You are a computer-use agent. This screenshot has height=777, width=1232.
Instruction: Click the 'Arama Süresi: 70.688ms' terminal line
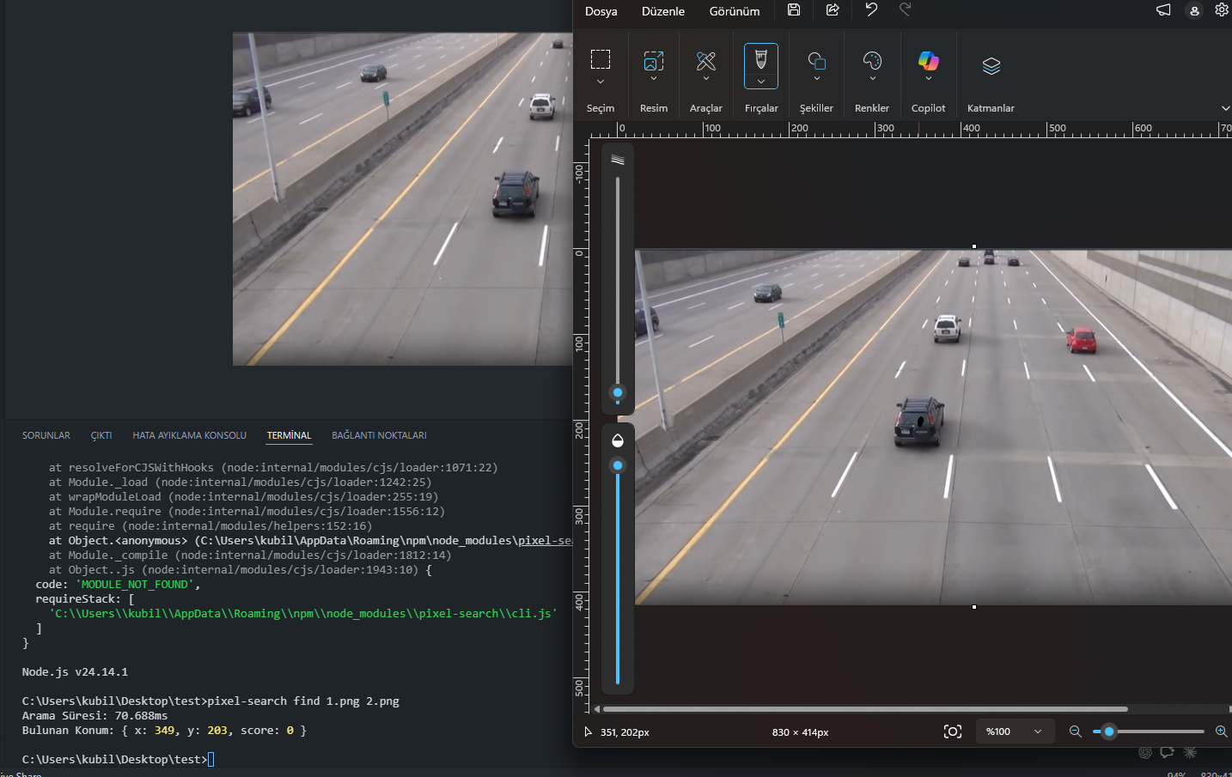(x=95, y=715)
